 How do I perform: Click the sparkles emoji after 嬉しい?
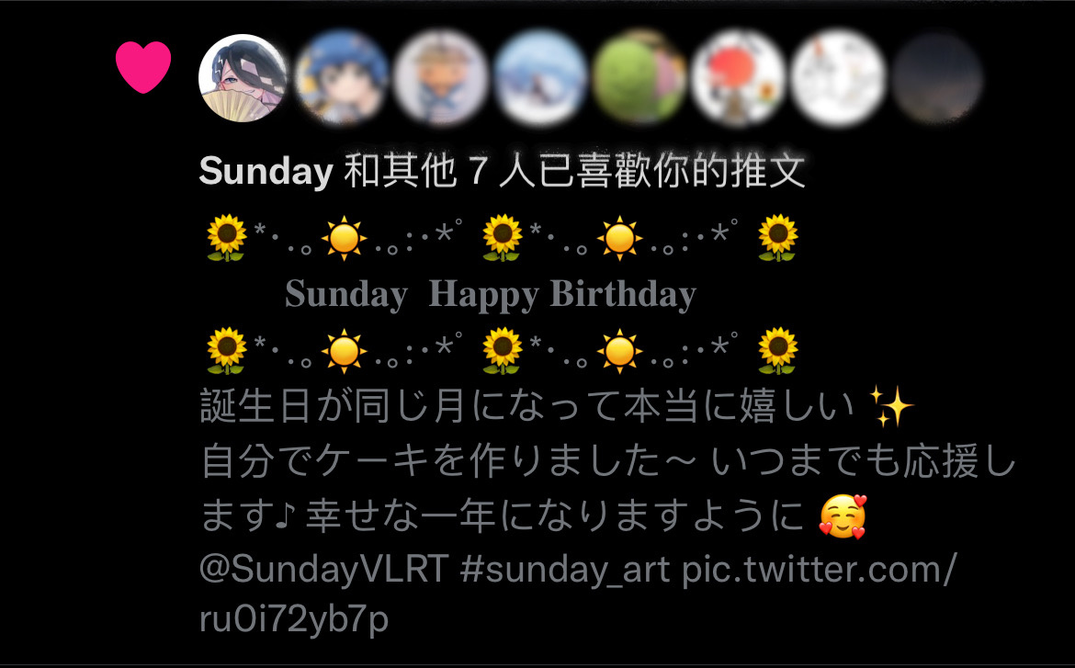tap(891, 406)
